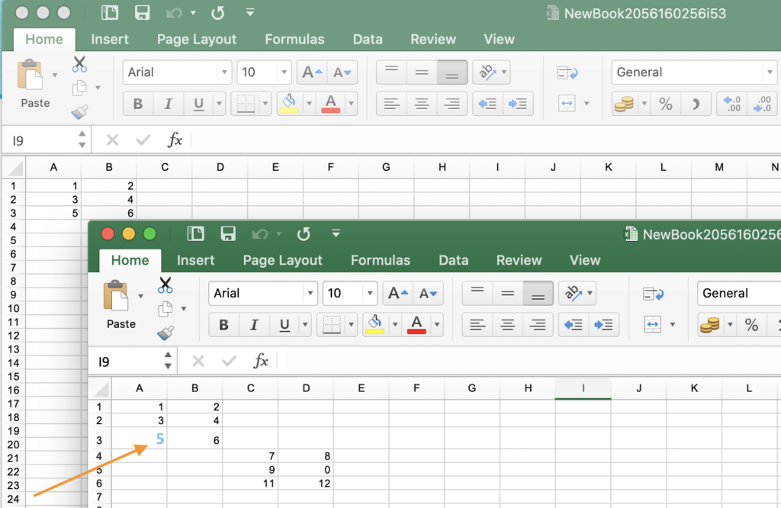The width and height of the screenshot is (781, 508).
Task: Increase indent in back window
Action: tap(518, 104)
